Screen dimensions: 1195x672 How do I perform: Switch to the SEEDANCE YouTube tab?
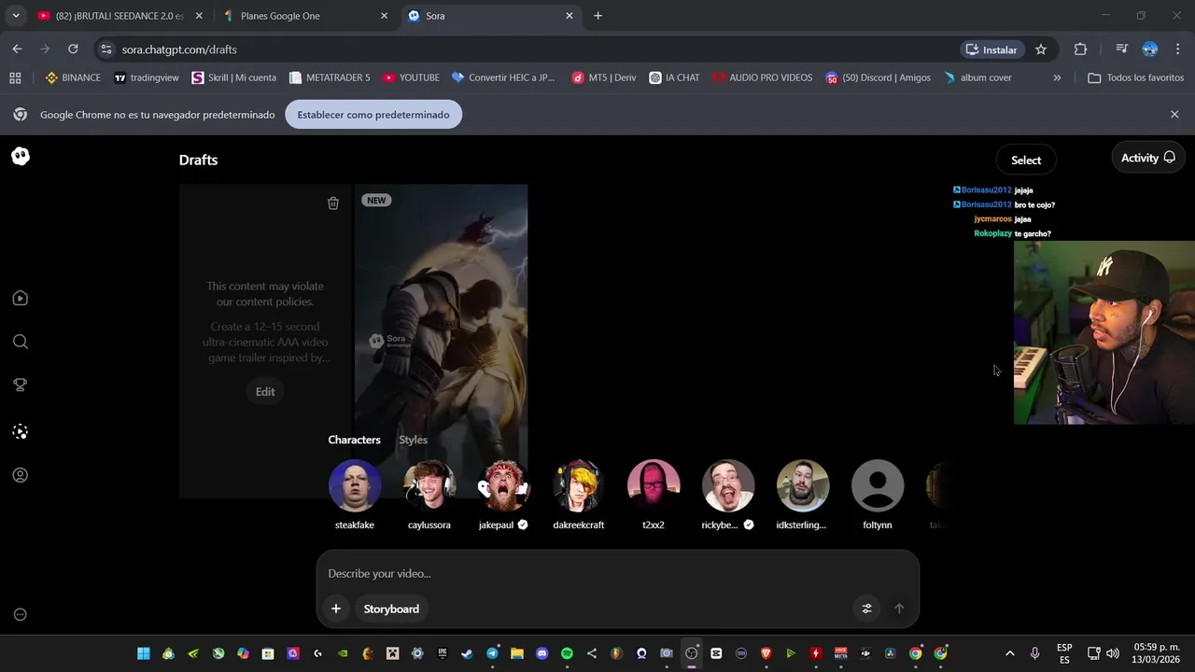click(119, 16)
